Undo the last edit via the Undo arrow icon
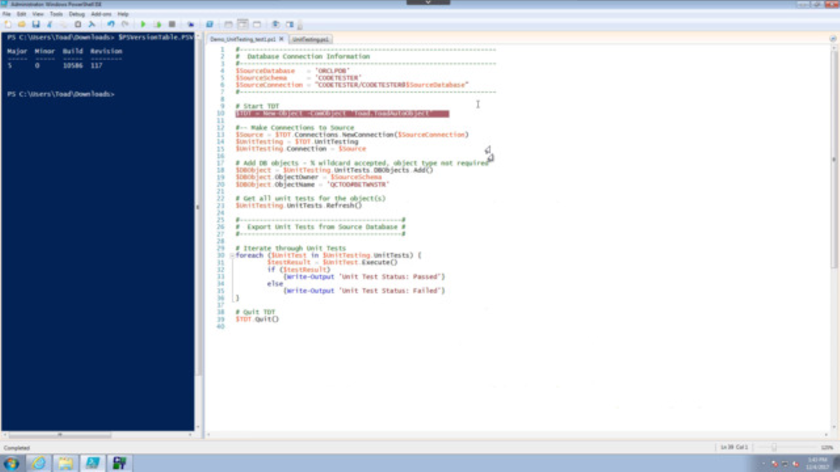 (x=110, y=24)
